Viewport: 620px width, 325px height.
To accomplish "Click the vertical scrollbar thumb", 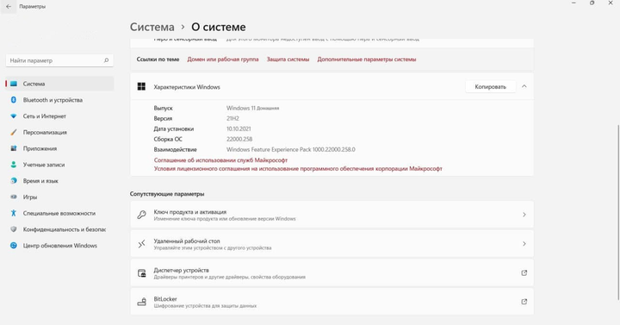I will [x=618, y=212].
